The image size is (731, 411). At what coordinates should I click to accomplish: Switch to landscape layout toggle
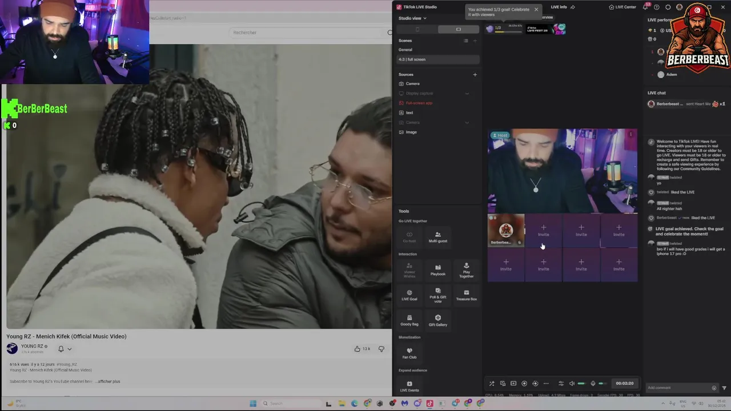click(x=458, y=29)
